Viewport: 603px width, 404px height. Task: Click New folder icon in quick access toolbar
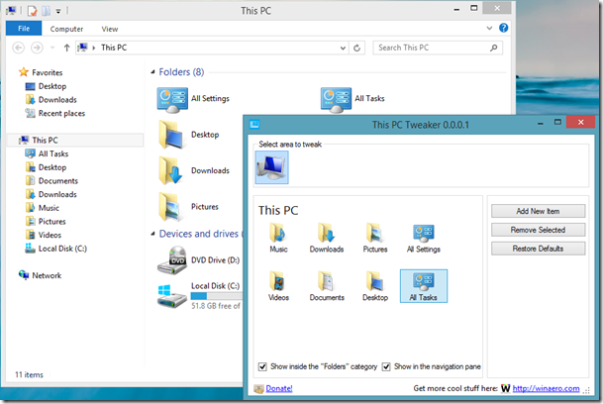[x=47, y=11]
